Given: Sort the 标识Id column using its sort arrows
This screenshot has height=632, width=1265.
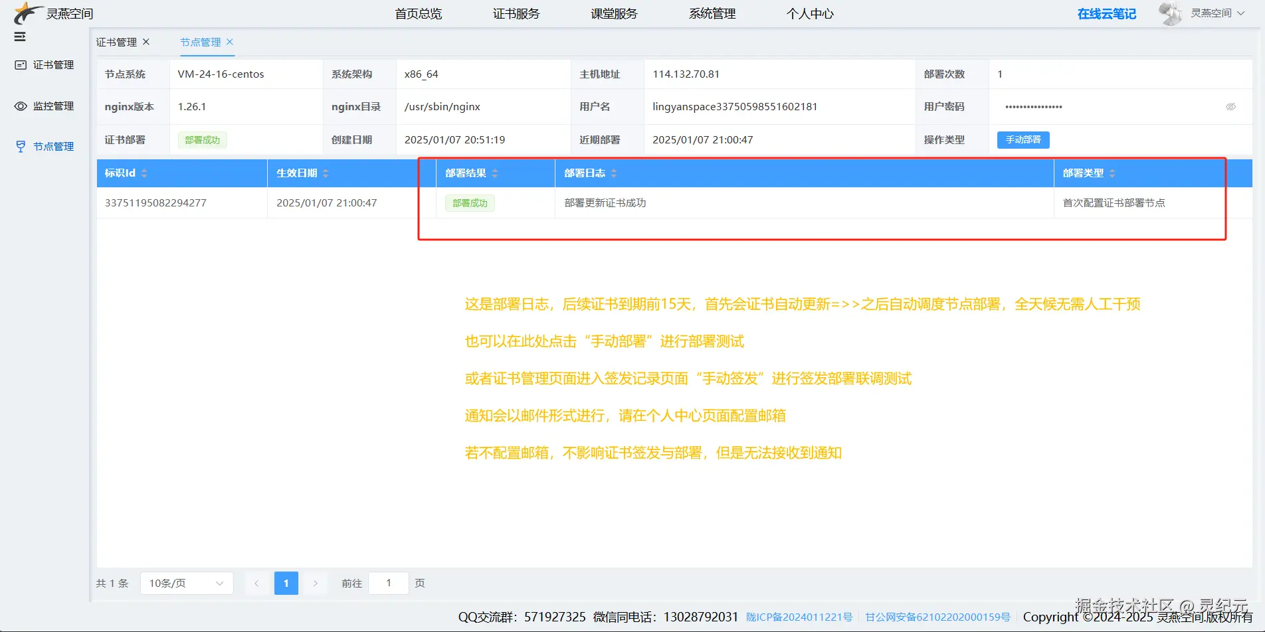Looking at the screenshot, I should tap(144, 173).
